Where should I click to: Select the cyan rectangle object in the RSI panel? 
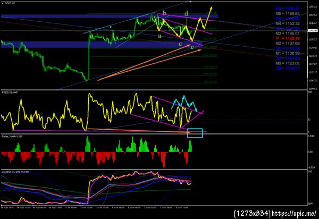pos(195,133)
